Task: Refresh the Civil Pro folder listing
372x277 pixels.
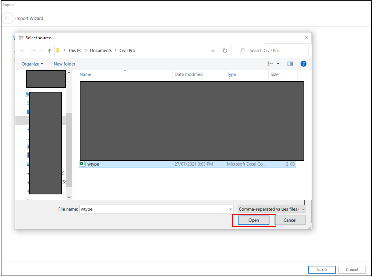Action: click(225, 51)
